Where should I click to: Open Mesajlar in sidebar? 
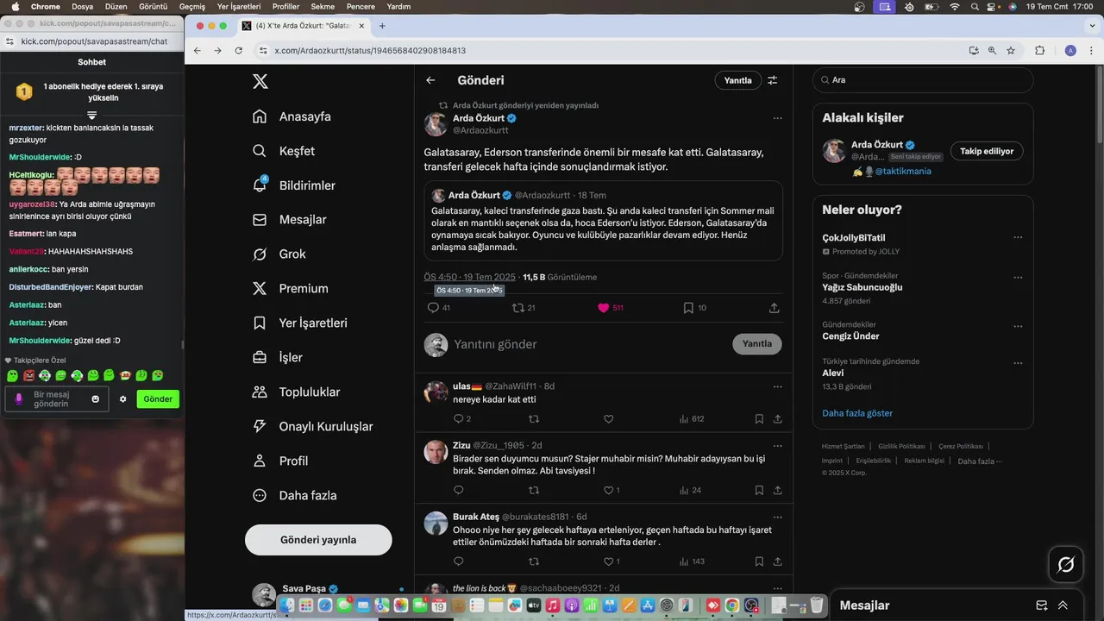click(x=290, y=220)
